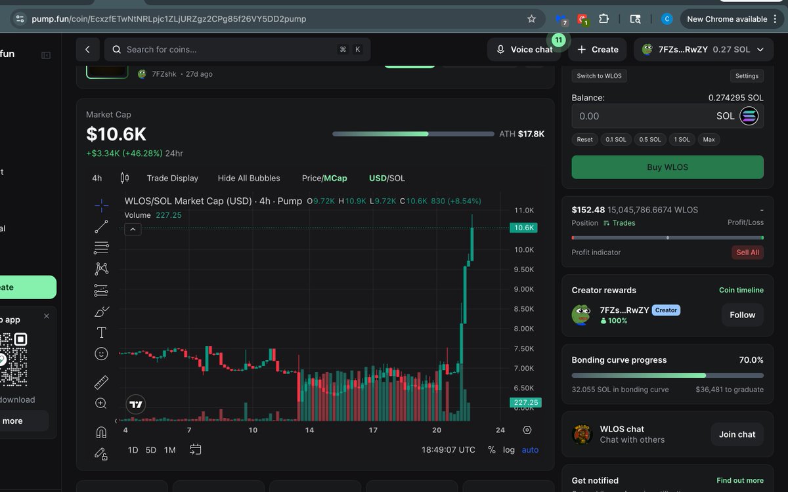Collapse the chart legend arrow
The height and width of the screenshot is (492, 788).
click(132, 229)
